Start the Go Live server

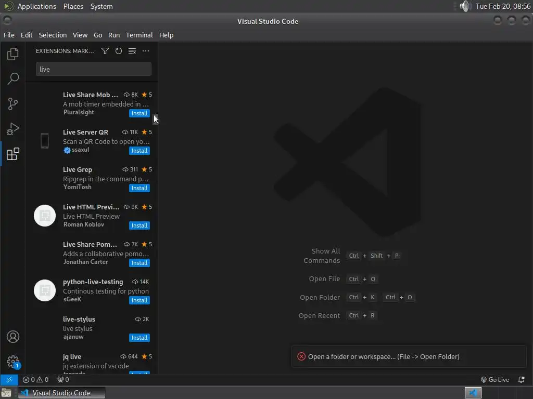[x=495, y=380]
